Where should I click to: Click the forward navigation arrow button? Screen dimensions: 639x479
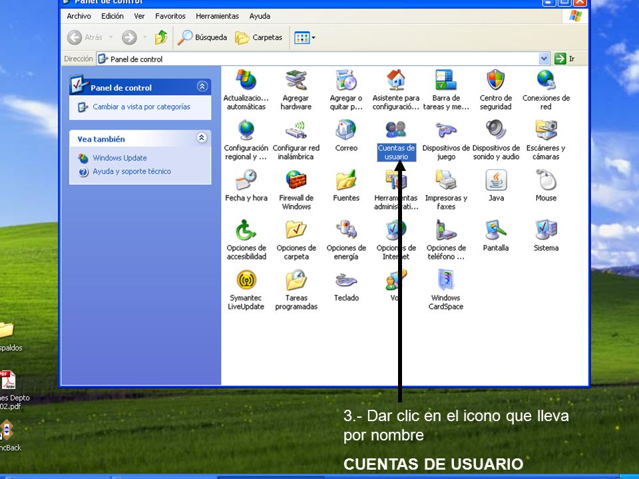[130, 37]
